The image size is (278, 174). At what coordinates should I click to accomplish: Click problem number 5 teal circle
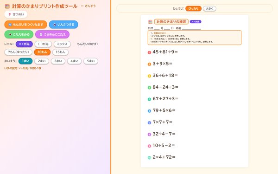pos(149,99)
